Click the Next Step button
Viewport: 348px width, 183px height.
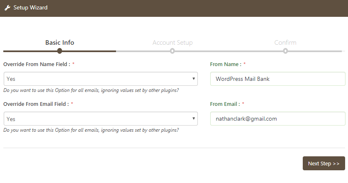pyautogui.click(x=324, y=163)
